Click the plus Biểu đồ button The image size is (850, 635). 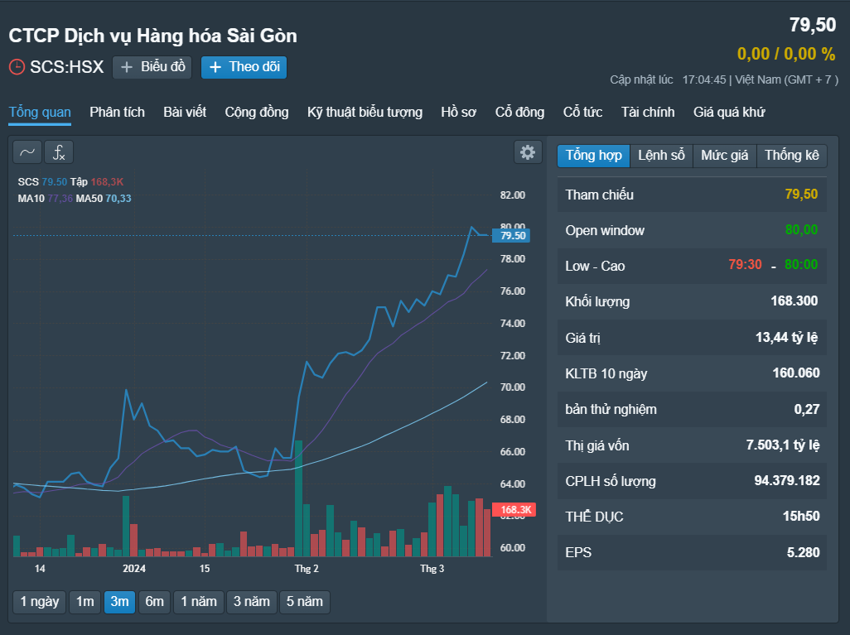coord(152,67)
